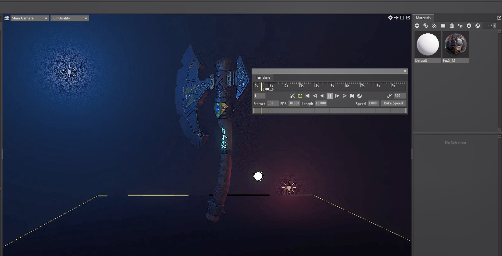The width and height of the screenshot is (502, 256).
Task: Click the timeline ruler at 5s
Action: click(x=330, y=85)
